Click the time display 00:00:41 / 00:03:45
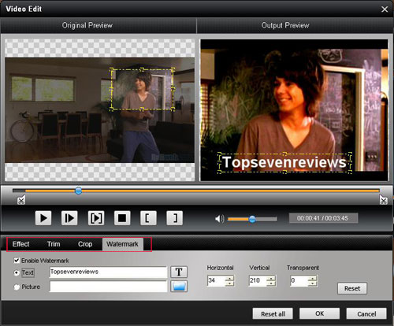394x326 pixels. [323, 218]
